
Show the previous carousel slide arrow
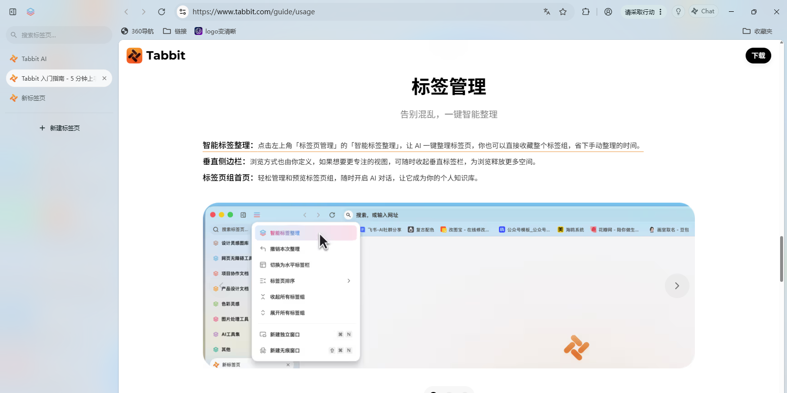pyautogui.click(x=221, y=286)
